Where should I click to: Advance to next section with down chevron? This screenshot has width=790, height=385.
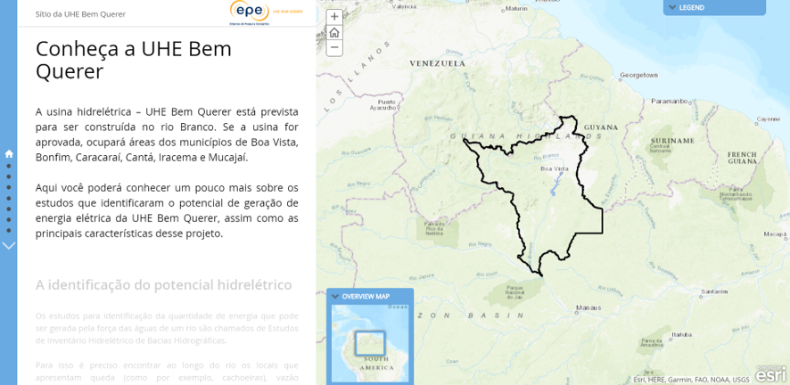9,246
